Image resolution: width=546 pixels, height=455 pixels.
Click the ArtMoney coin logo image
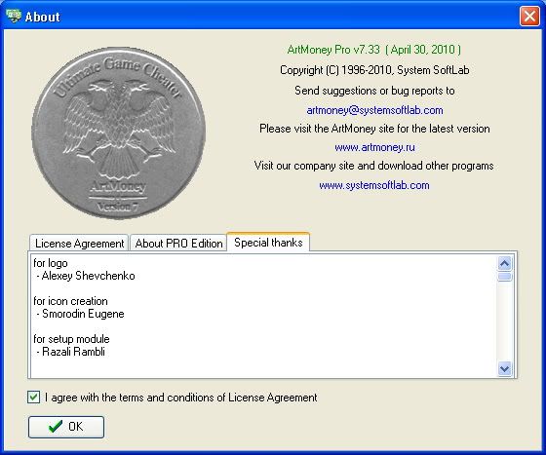(118, 133)
